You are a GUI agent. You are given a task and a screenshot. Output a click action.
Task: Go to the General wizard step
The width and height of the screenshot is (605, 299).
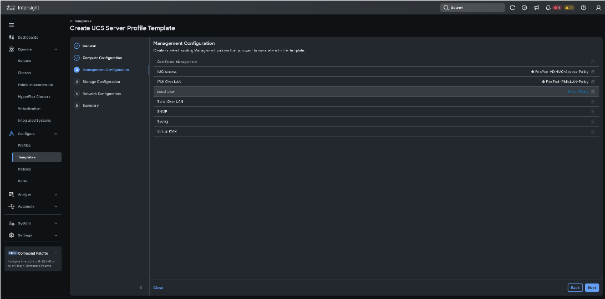tap(89, 46)
